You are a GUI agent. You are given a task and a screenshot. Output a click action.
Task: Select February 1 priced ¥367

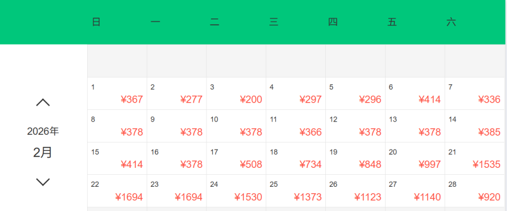click(117, 94)
